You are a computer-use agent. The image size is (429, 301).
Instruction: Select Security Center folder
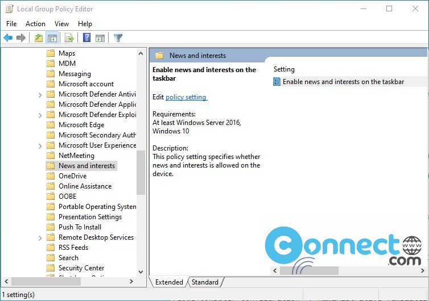pos(81,268)
